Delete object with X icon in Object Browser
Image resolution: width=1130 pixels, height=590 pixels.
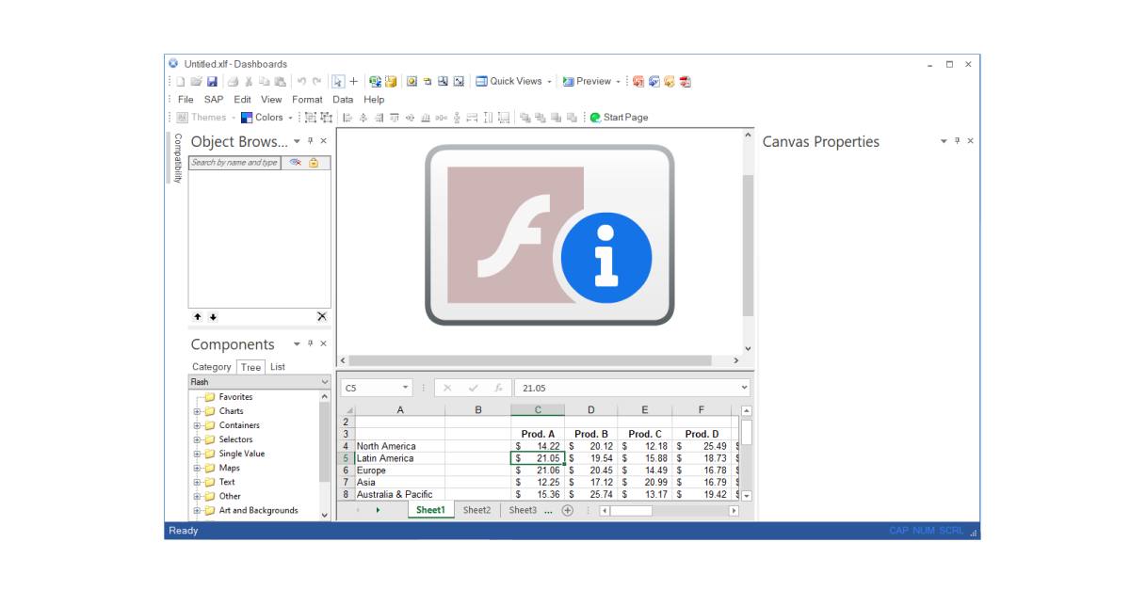point(322,317)
